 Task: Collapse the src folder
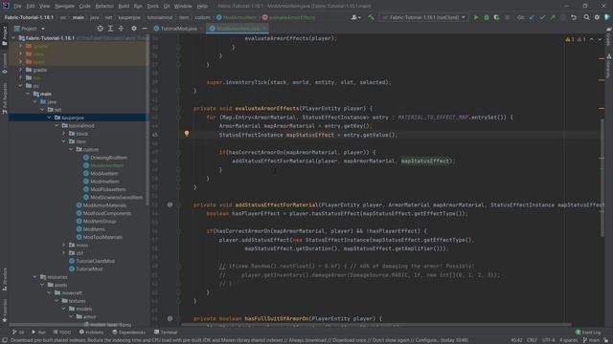coord(20,86)
